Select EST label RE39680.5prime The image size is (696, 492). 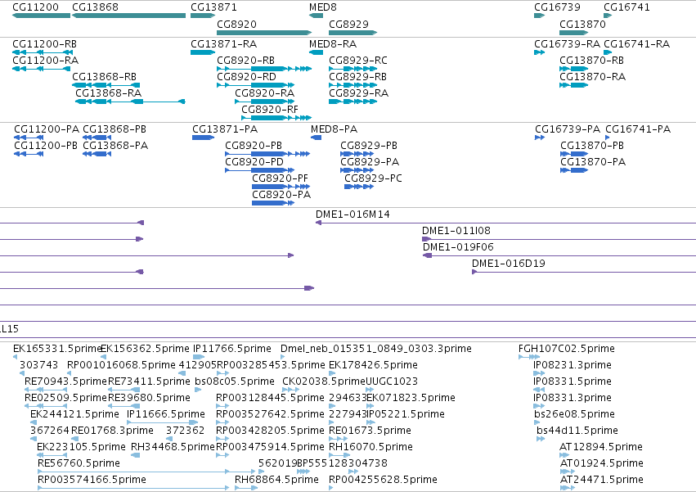coord(149,398)
